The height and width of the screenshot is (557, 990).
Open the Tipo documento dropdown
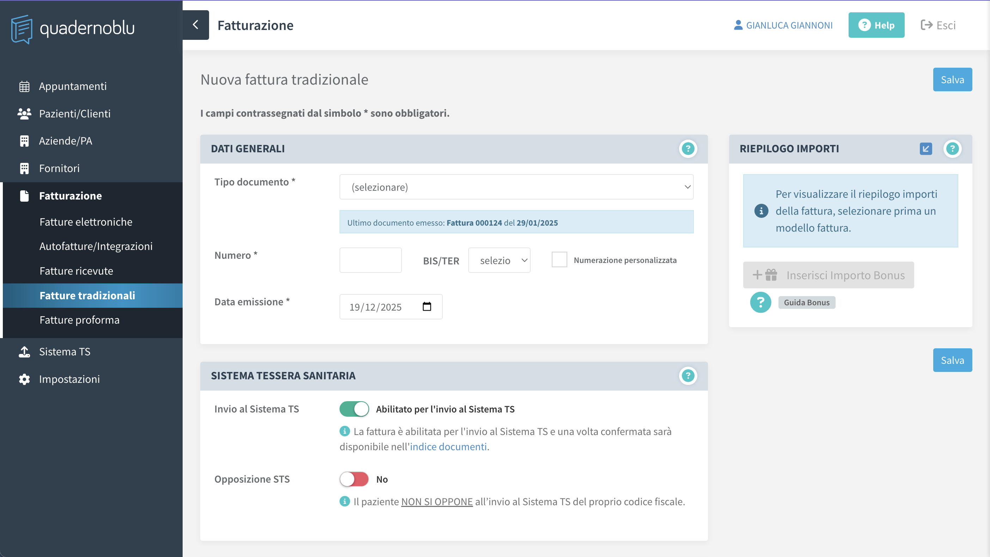pos(516,187)
